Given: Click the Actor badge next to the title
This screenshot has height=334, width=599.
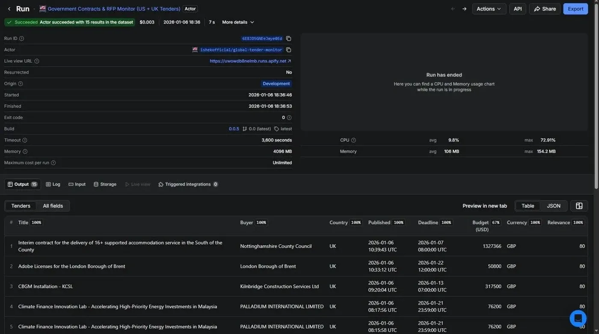Looking at the screenshot, I should coord(190,9).
